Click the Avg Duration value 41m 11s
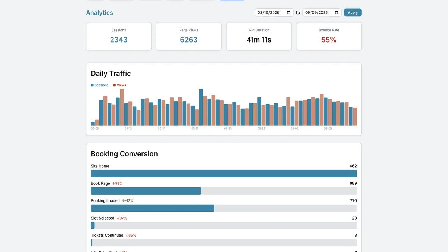This screenshot has height=252, width=448. (x=259, y=40)
